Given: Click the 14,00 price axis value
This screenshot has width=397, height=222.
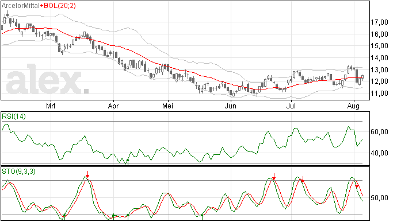Looking at the screenshot, I should click(x=380, y=58).
